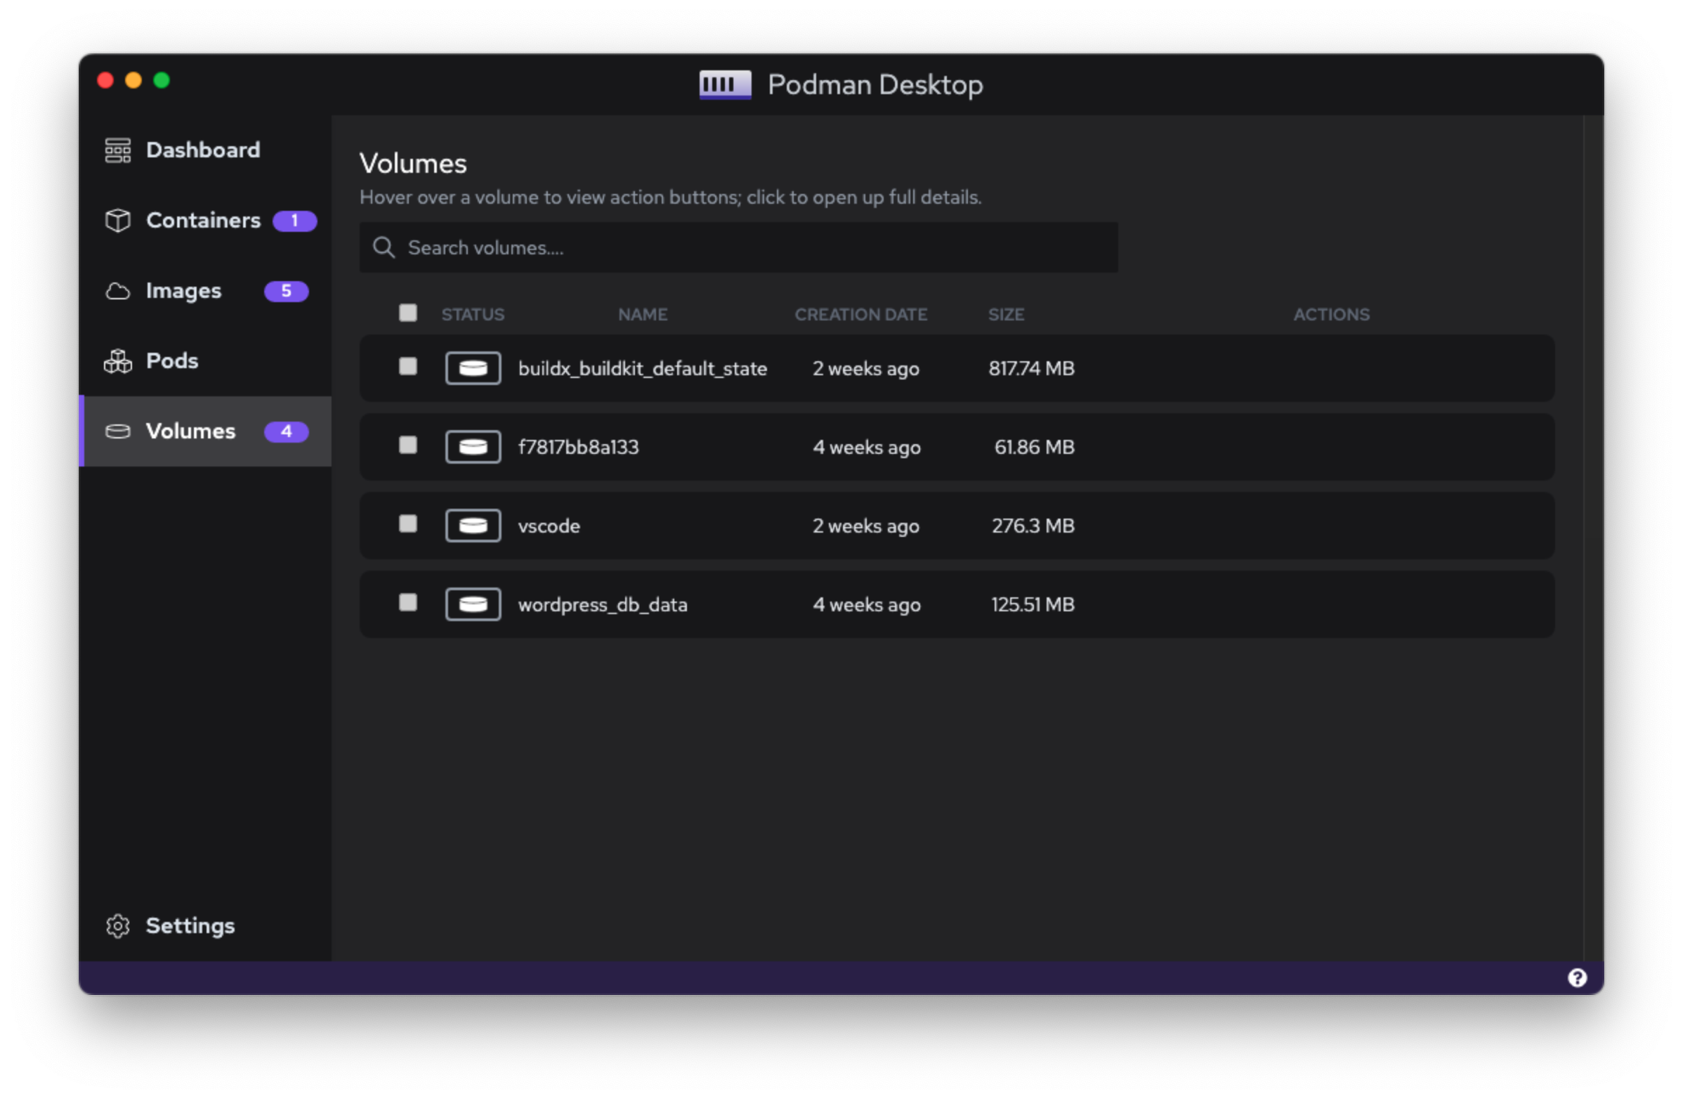Click the Volumes database icon in the sidebar

point(117,431)
